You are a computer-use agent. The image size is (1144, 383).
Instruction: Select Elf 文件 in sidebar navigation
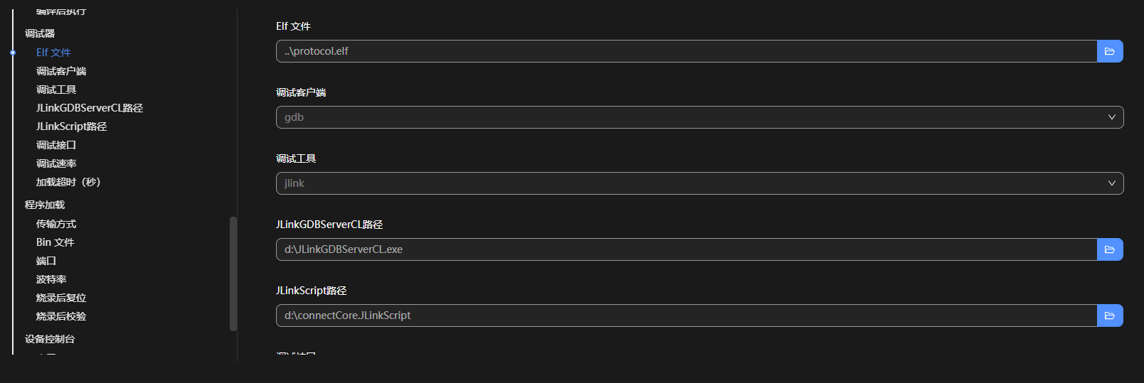pos(53,53)
